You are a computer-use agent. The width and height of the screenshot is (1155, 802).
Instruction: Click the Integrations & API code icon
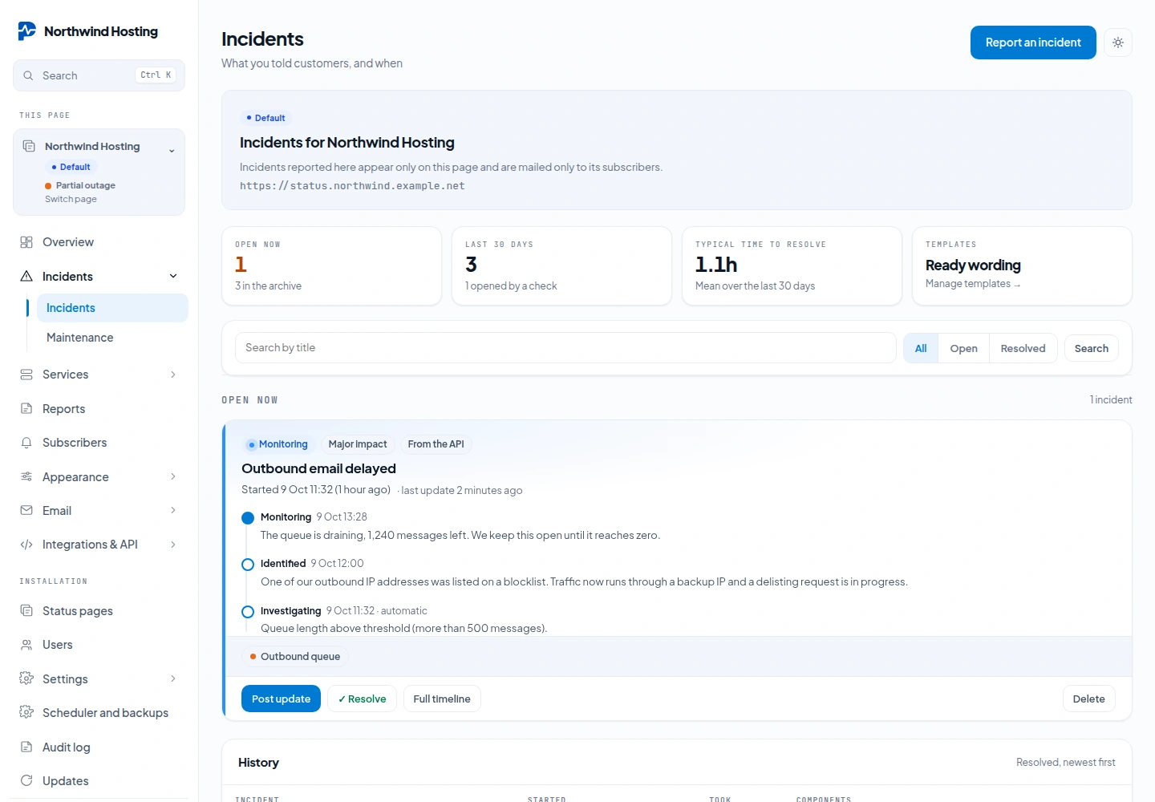tap(26, 545)
